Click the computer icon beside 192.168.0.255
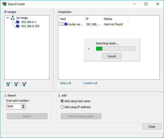 (x=18, y=26)
